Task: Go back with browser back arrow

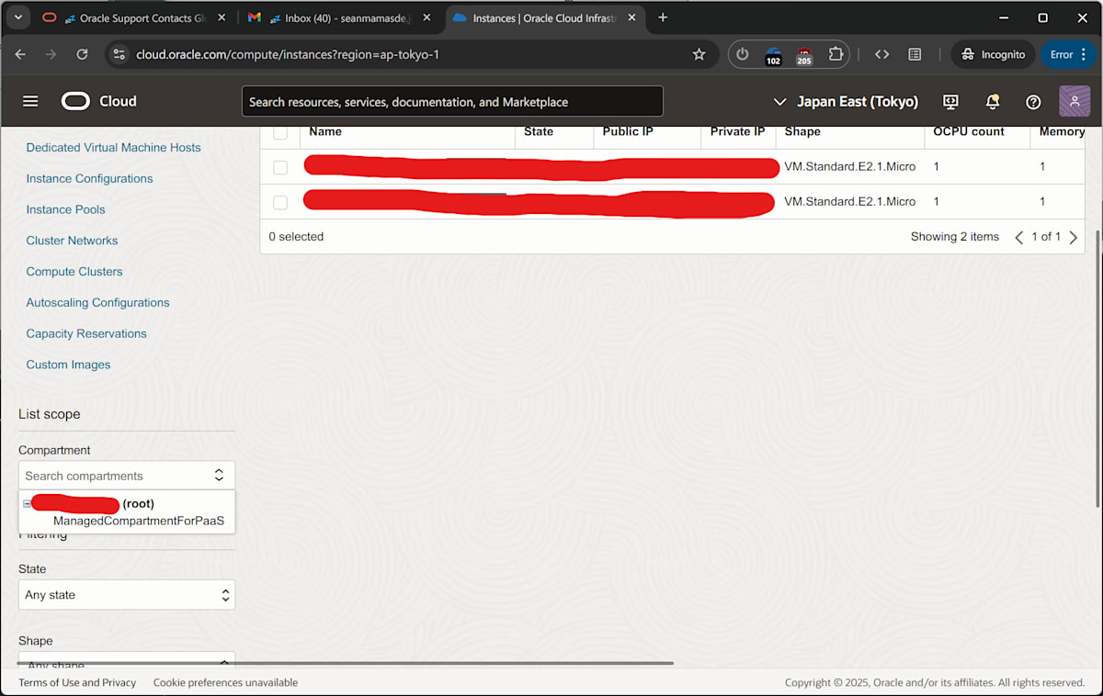Action: [20, 54]
